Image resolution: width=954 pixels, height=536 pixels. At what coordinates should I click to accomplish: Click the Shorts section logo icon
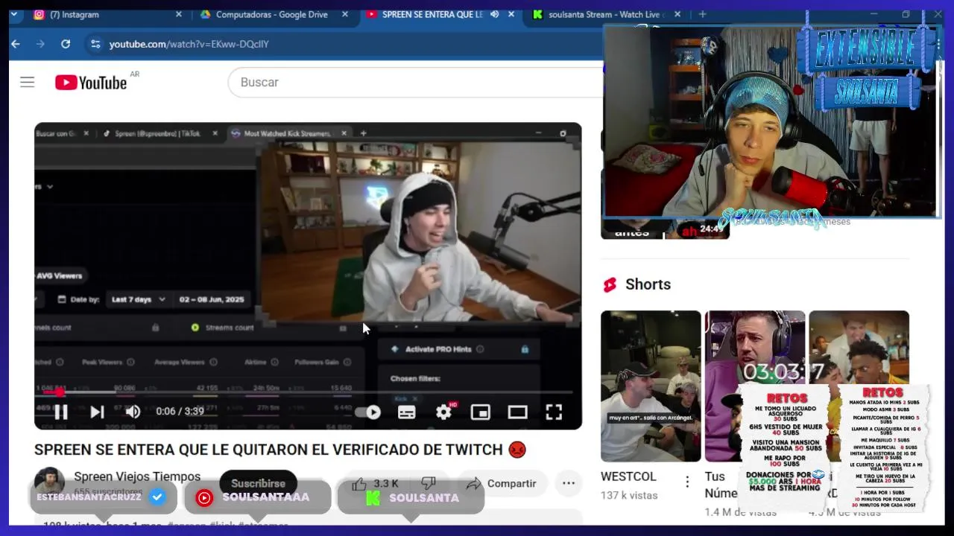pos(610,284)
